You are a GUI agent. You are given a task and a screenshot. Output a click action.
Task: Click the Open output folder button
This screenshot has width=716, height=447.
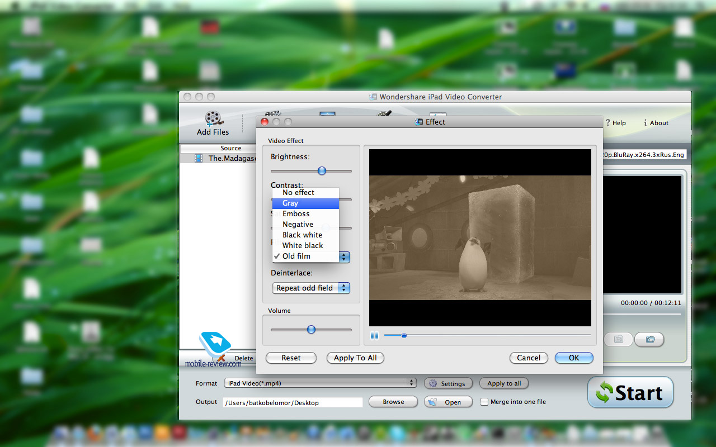point(448,402)
